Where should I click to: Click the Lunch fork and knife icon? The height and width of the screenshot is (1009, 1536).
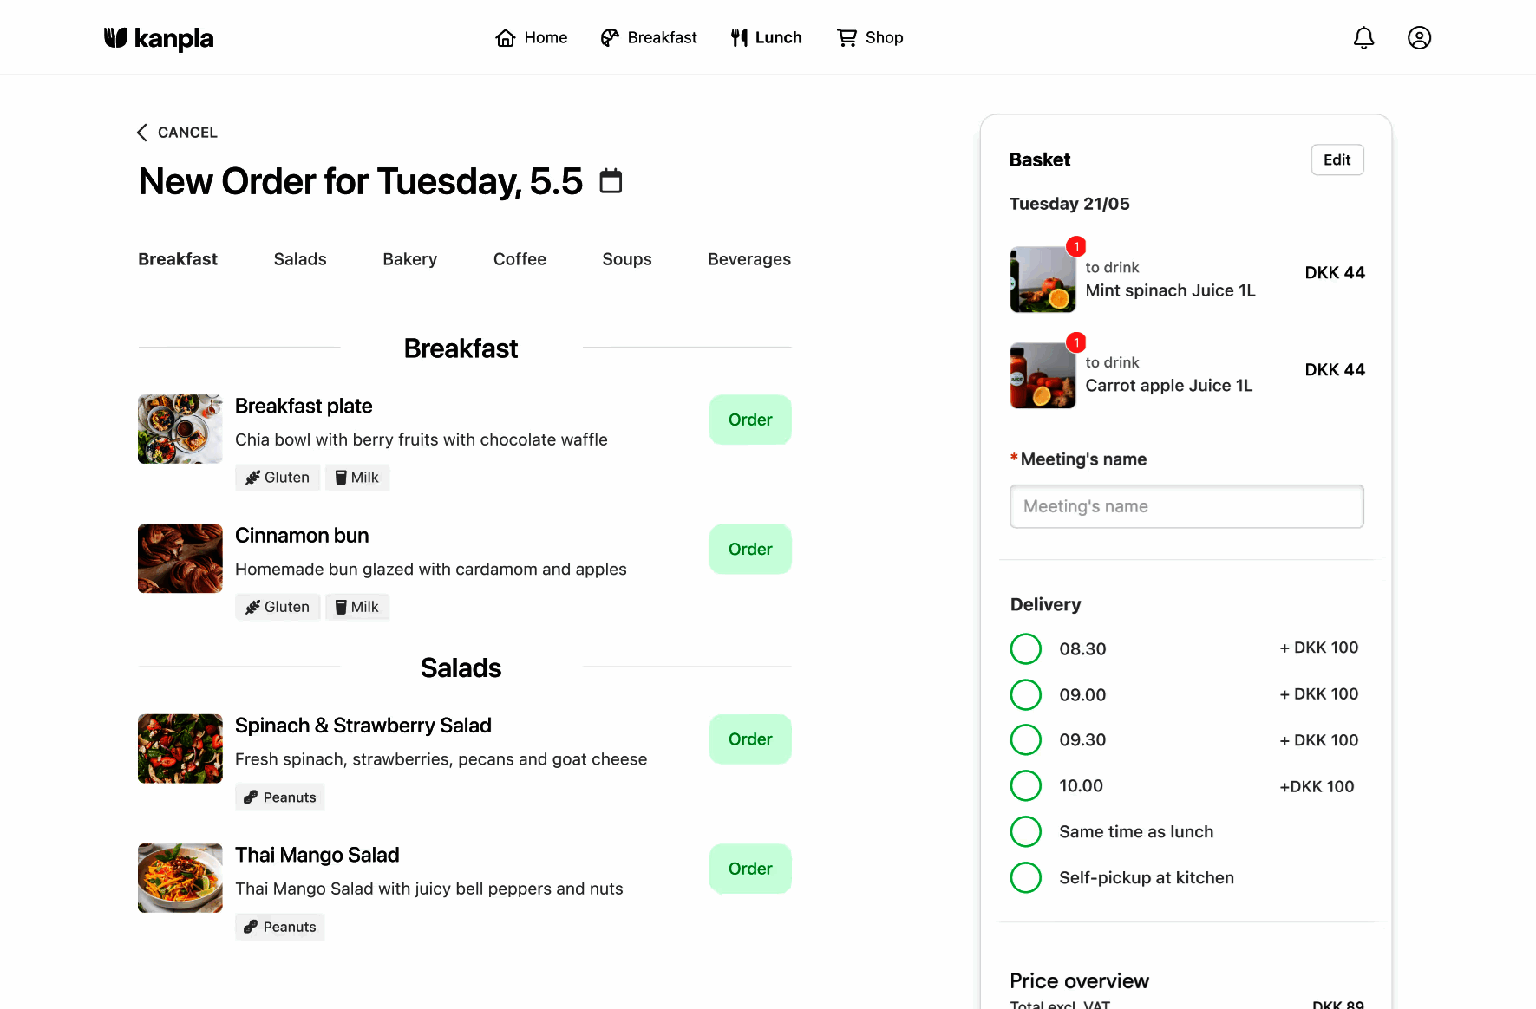coord(739,38)
